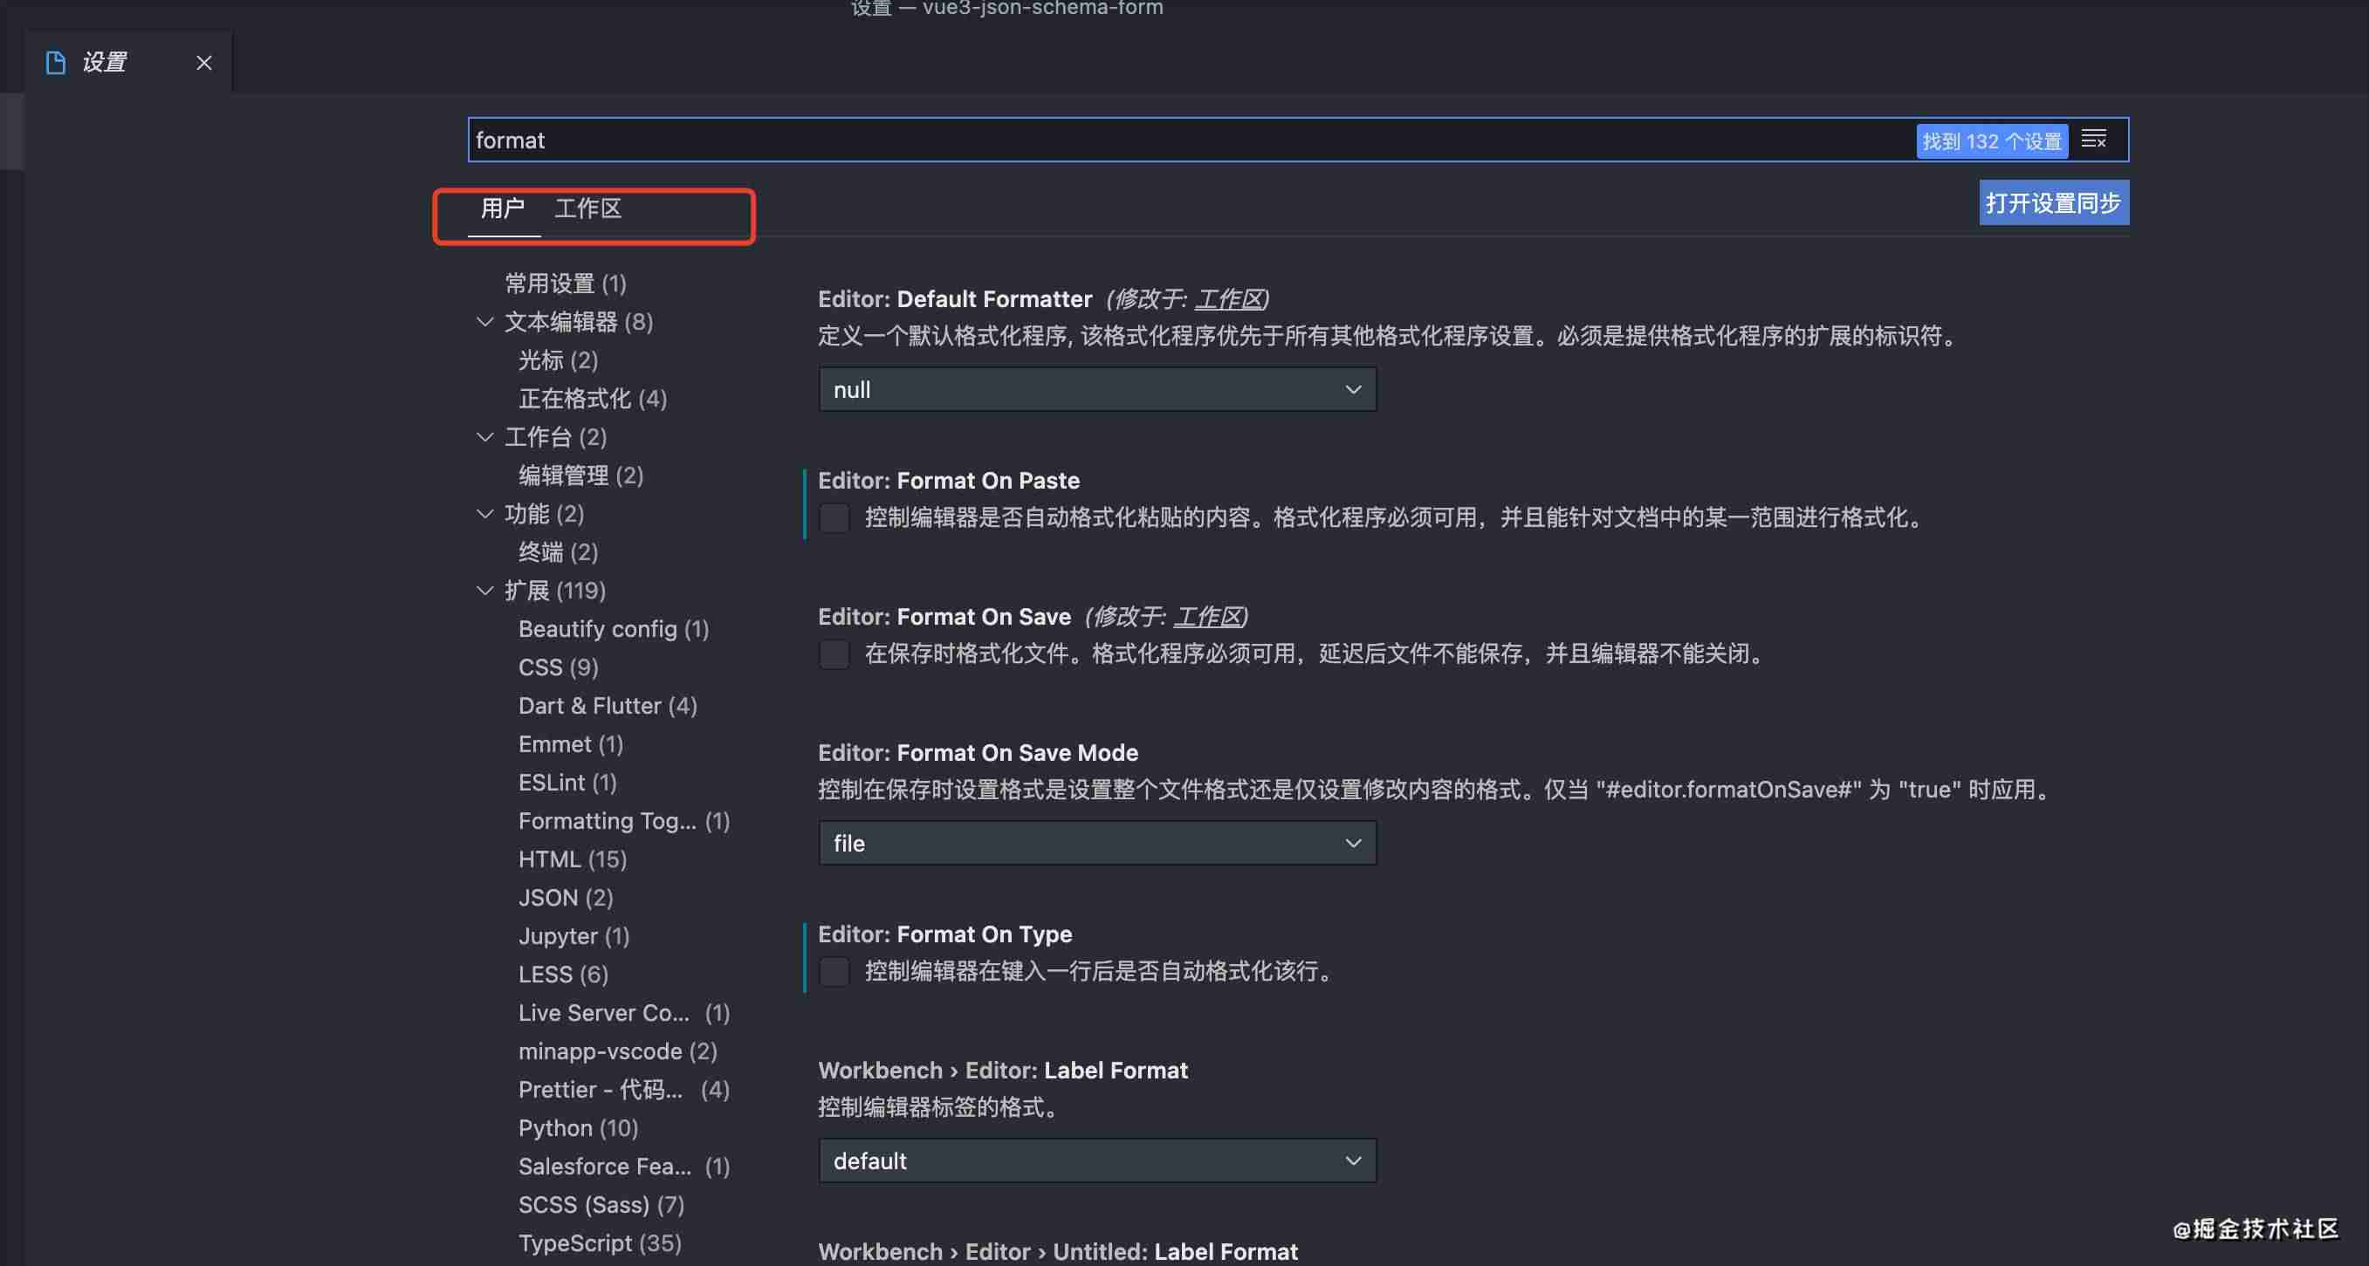Click the 打开设置同步 button
This screenshot has width=2369, height=1266.
click(x=2054, y=202)
